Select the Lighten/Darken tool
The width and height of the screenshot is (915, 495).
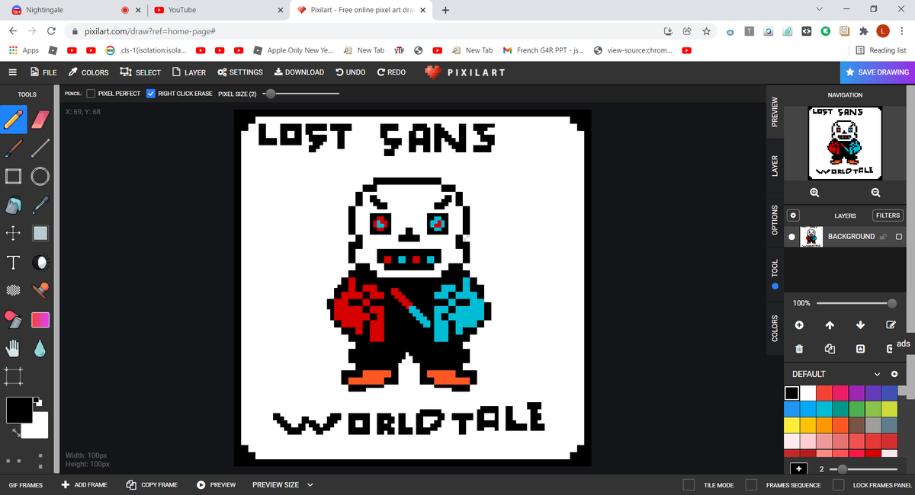click(x=41, y=261)
